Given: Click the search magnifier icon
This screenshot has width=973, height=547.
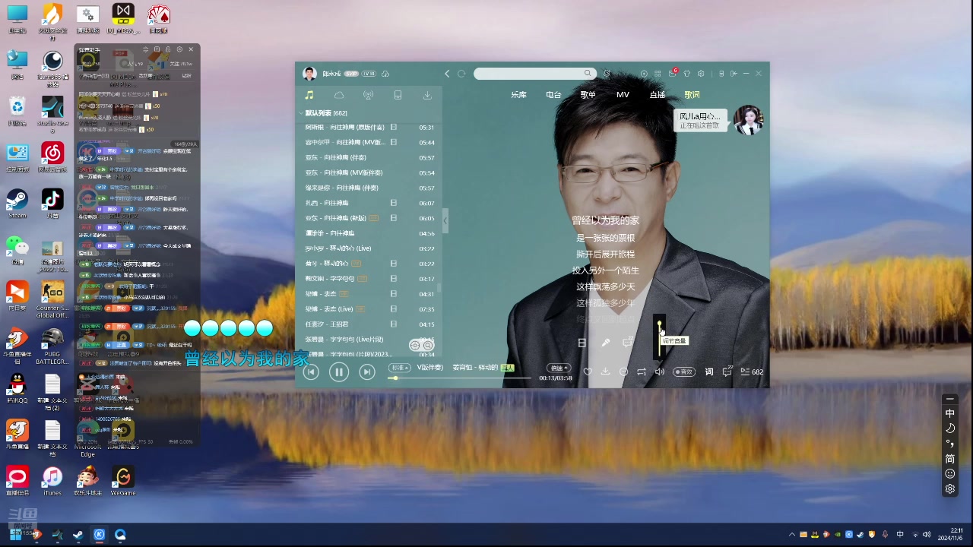Looking at the screenshot, I should pos(588,74).
